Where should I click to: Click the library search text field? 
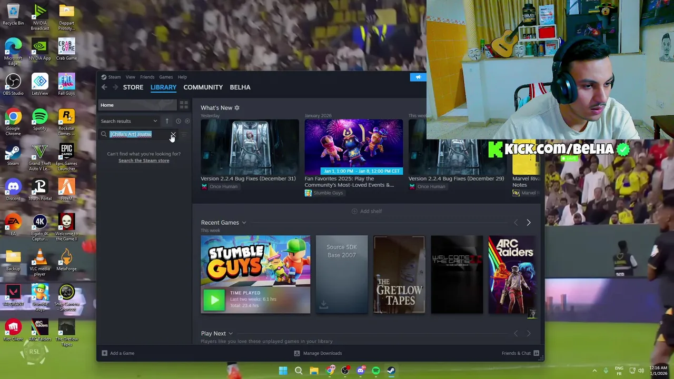click(138, 134)
